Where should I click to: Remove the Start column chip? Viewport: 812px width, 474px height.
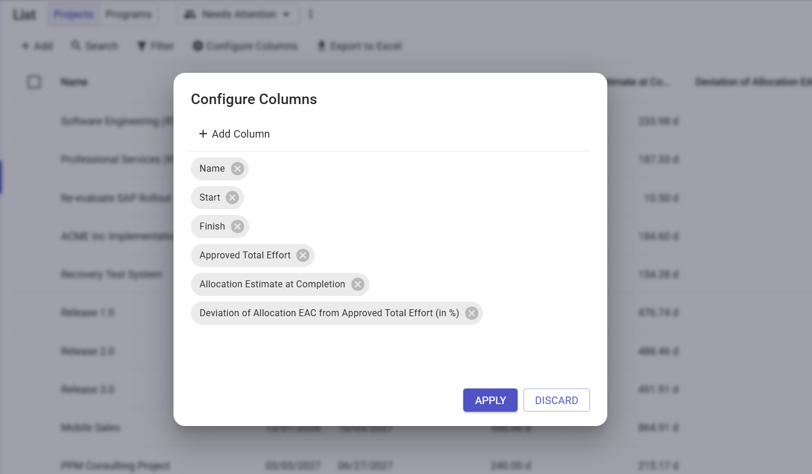click(232, 198)
